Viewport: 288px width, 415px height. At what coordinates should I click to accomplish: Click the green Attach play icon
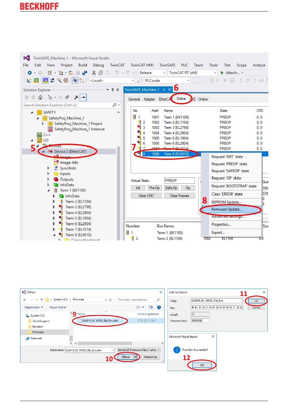point(222,73)
